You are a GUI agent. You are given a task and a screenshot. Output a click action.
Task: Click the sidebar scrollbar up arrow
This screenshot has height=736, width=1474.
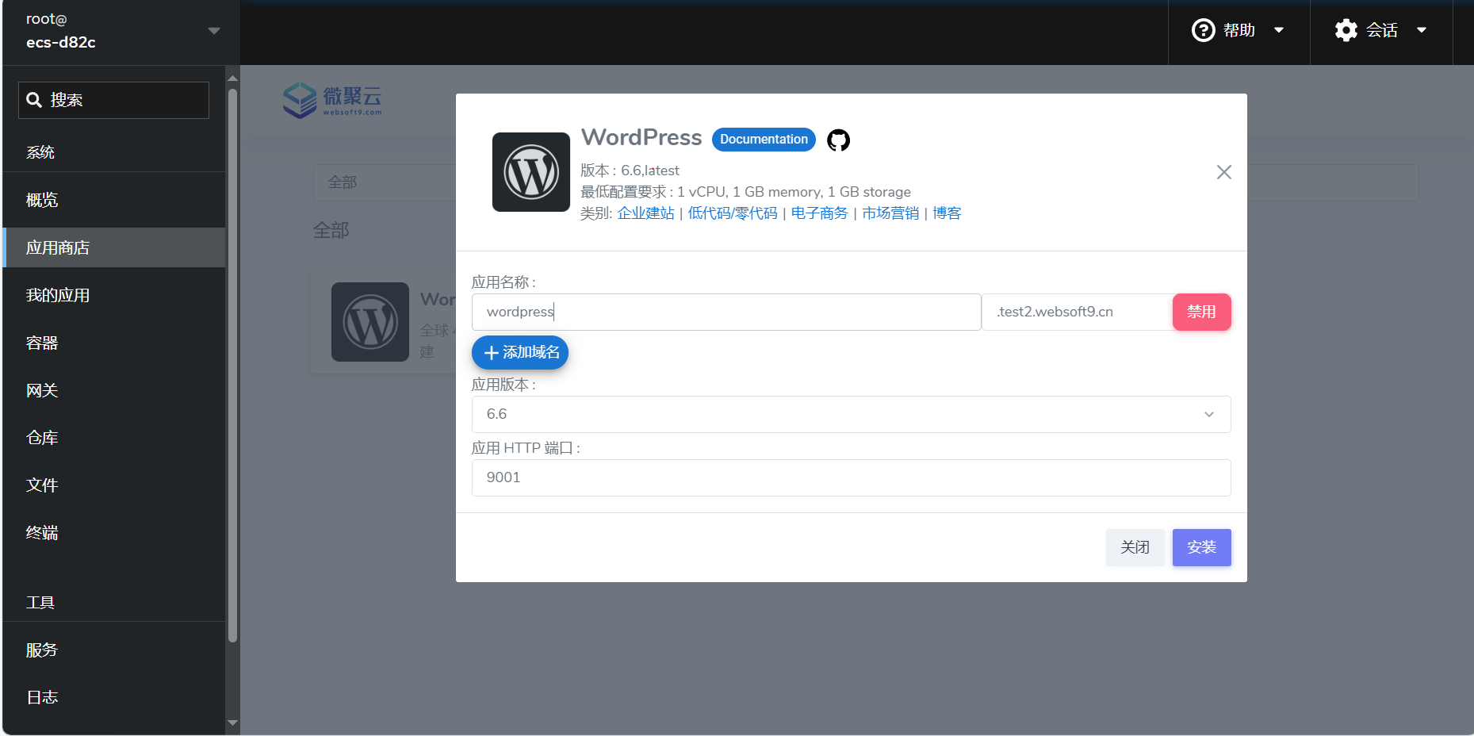[232, 79]
